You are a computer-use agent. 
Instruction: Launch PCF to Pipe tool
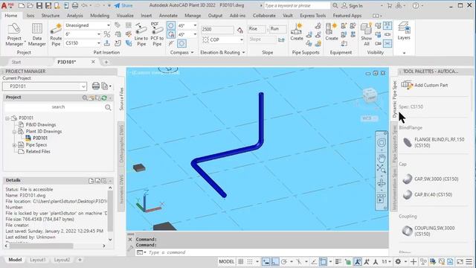[157, 35]
